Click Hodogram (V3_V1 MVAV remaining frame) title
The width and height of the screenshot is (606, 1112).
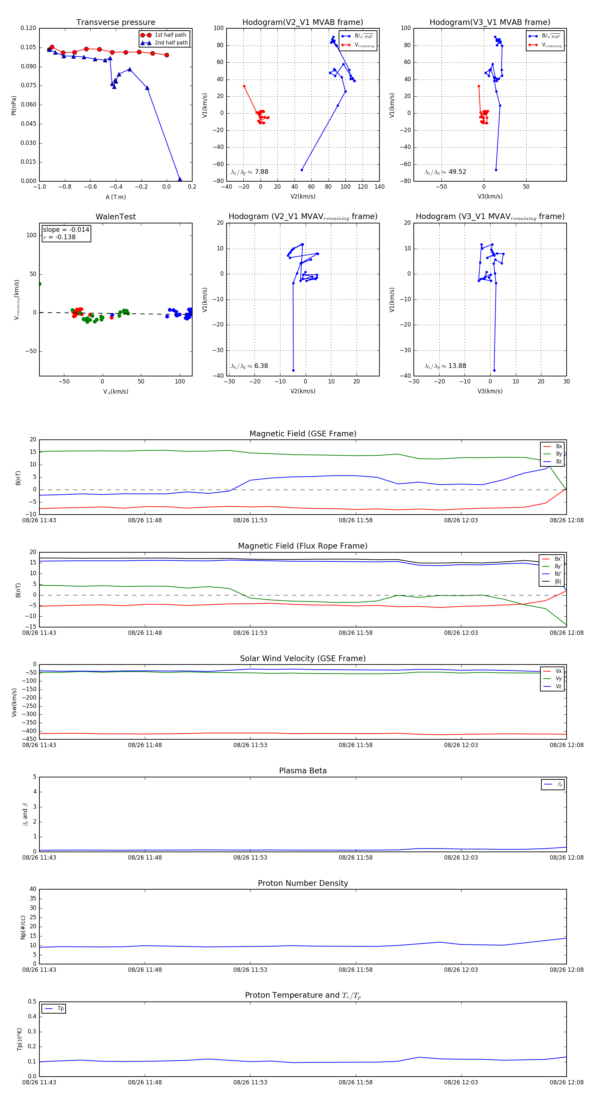click(490, 217)
